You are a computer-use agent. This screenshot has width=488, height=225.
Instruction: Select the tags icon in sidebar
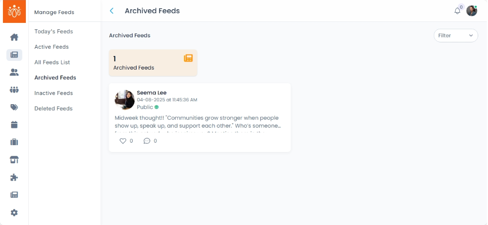point(14,108)
